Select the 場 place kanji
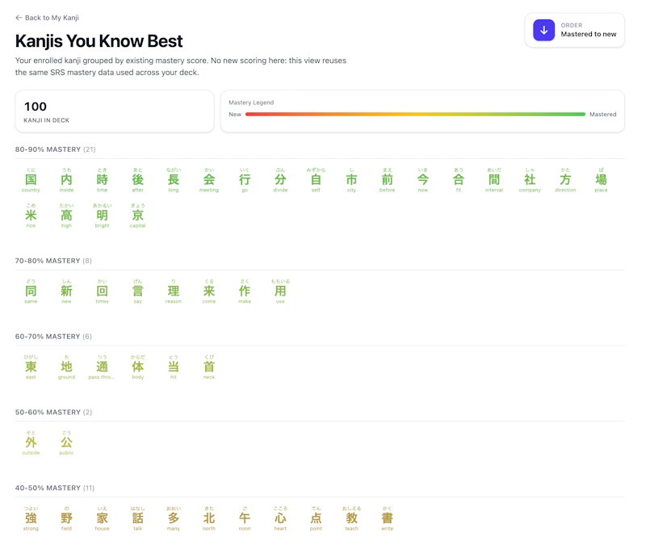The width and height of the screenshot is (646, 549). [x=601, y=180]
